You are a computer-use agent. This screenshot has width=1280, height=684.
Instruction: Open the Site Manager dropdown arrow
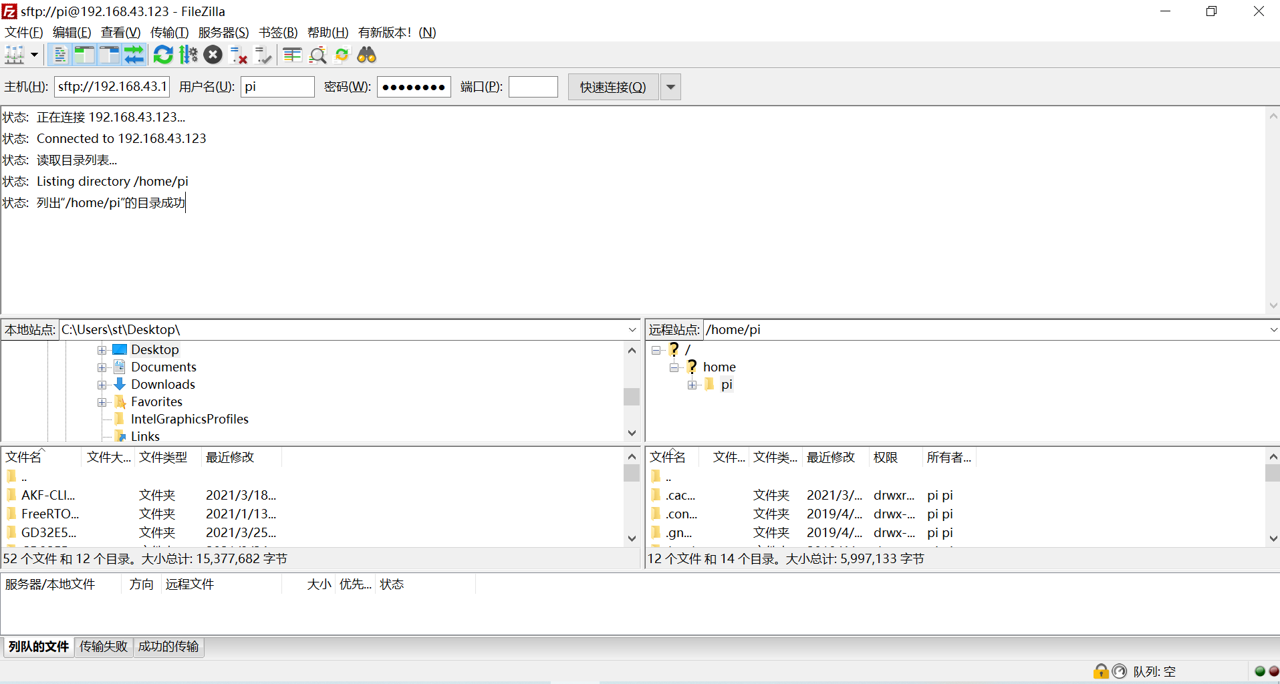pos(34,55)
